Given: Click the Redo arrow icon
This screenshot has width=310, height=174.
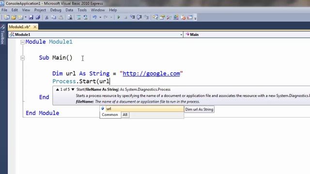Looking at the screenshot, I should point(106,17).
